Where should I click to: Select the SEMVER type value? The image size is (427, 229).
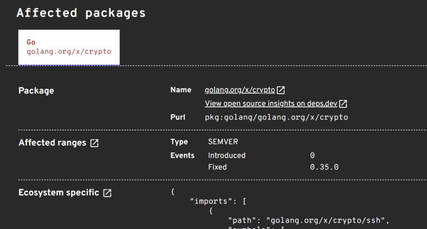223,142
